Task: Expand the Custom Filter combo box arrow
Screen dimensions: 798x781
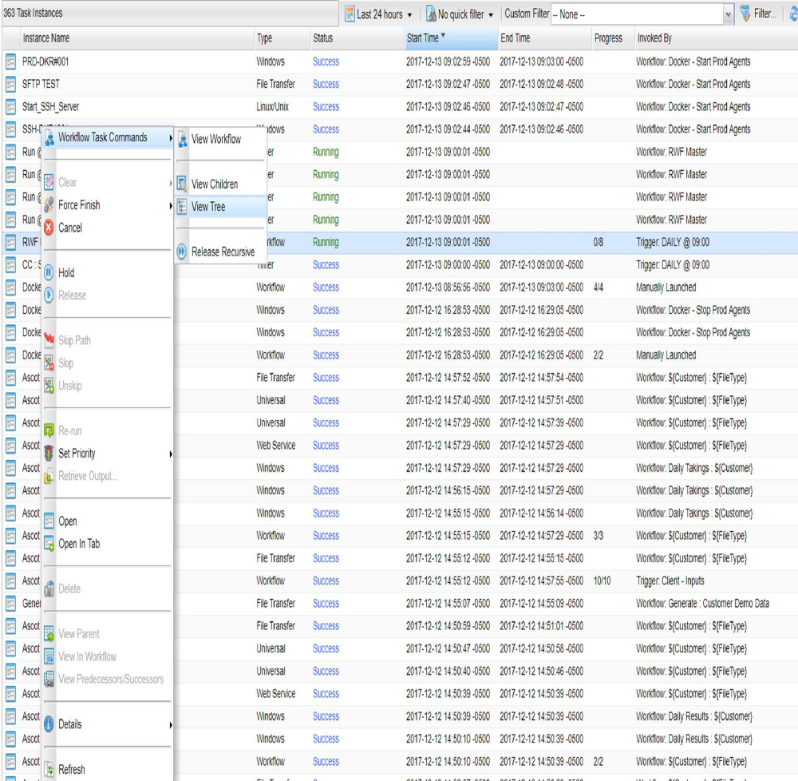Action: click(727, 14)
